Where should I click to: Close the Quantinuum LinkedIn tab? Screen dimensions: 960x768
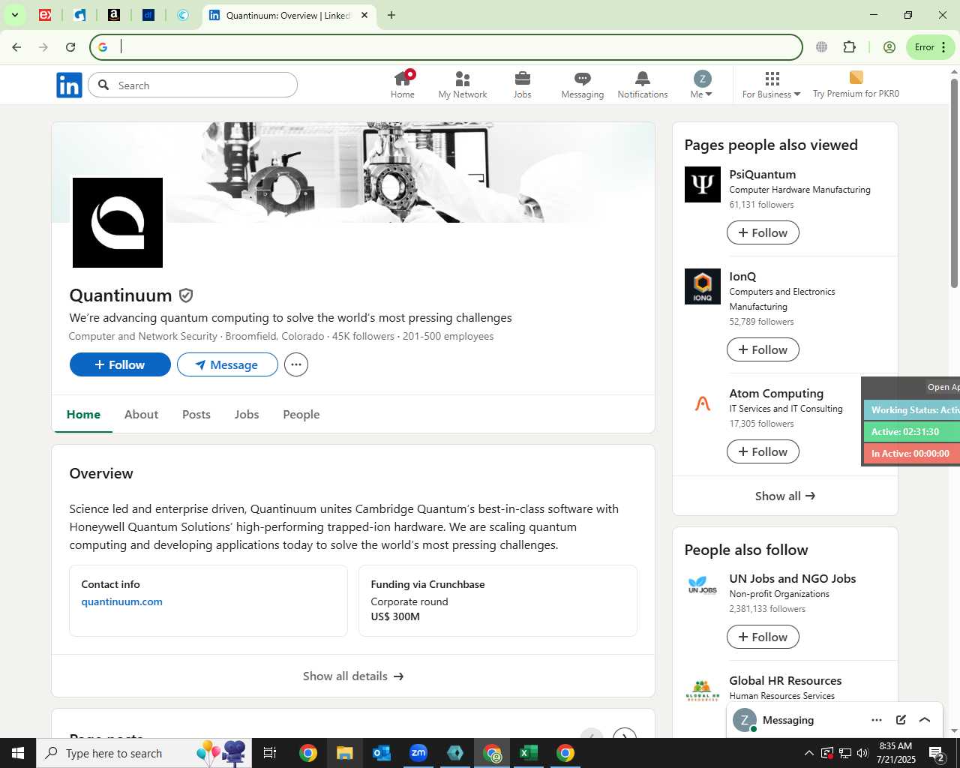pyautogui.click(x=364, y=15)
